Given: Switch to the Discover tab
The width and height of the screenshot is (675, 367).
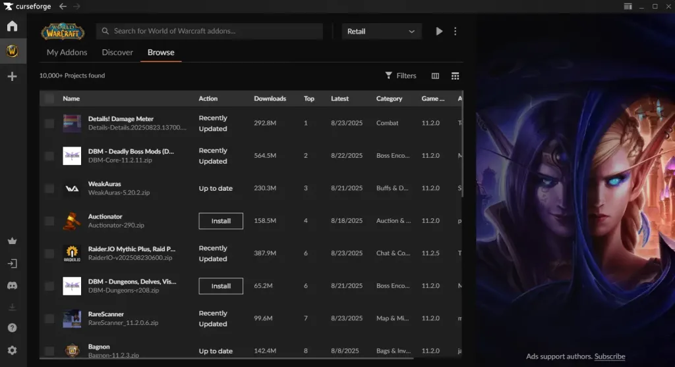Looking at the screenshot, I should pyautogui.click(x=117, y=52).
